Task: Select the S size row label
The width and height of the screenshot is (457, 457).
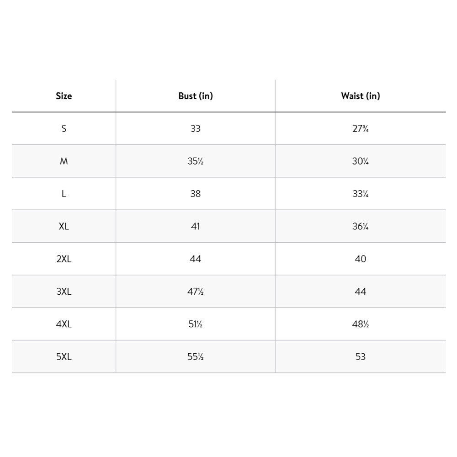Action: (64, 128)
